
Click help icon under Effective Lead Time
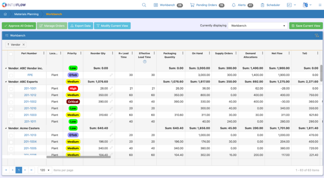[x=145, y=62]
